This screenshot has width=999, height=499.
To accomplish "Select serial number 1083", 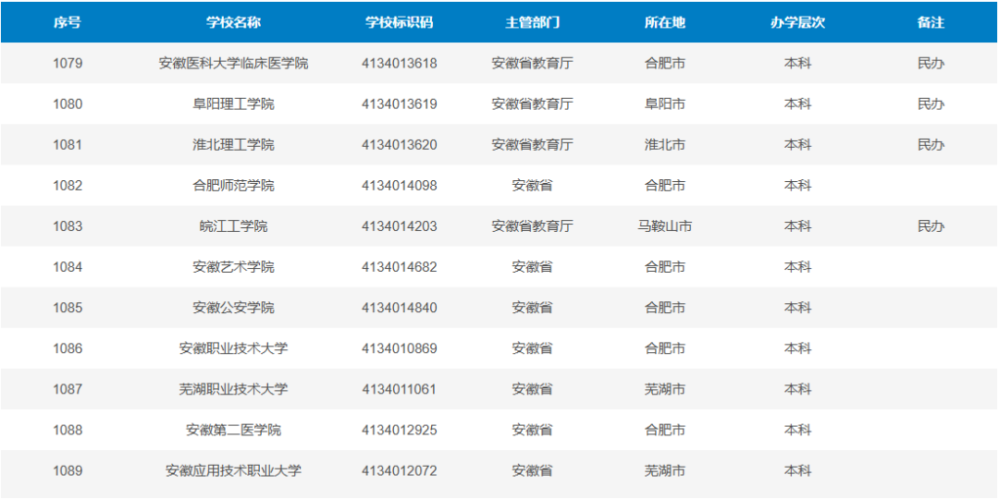I will [68, 226].
